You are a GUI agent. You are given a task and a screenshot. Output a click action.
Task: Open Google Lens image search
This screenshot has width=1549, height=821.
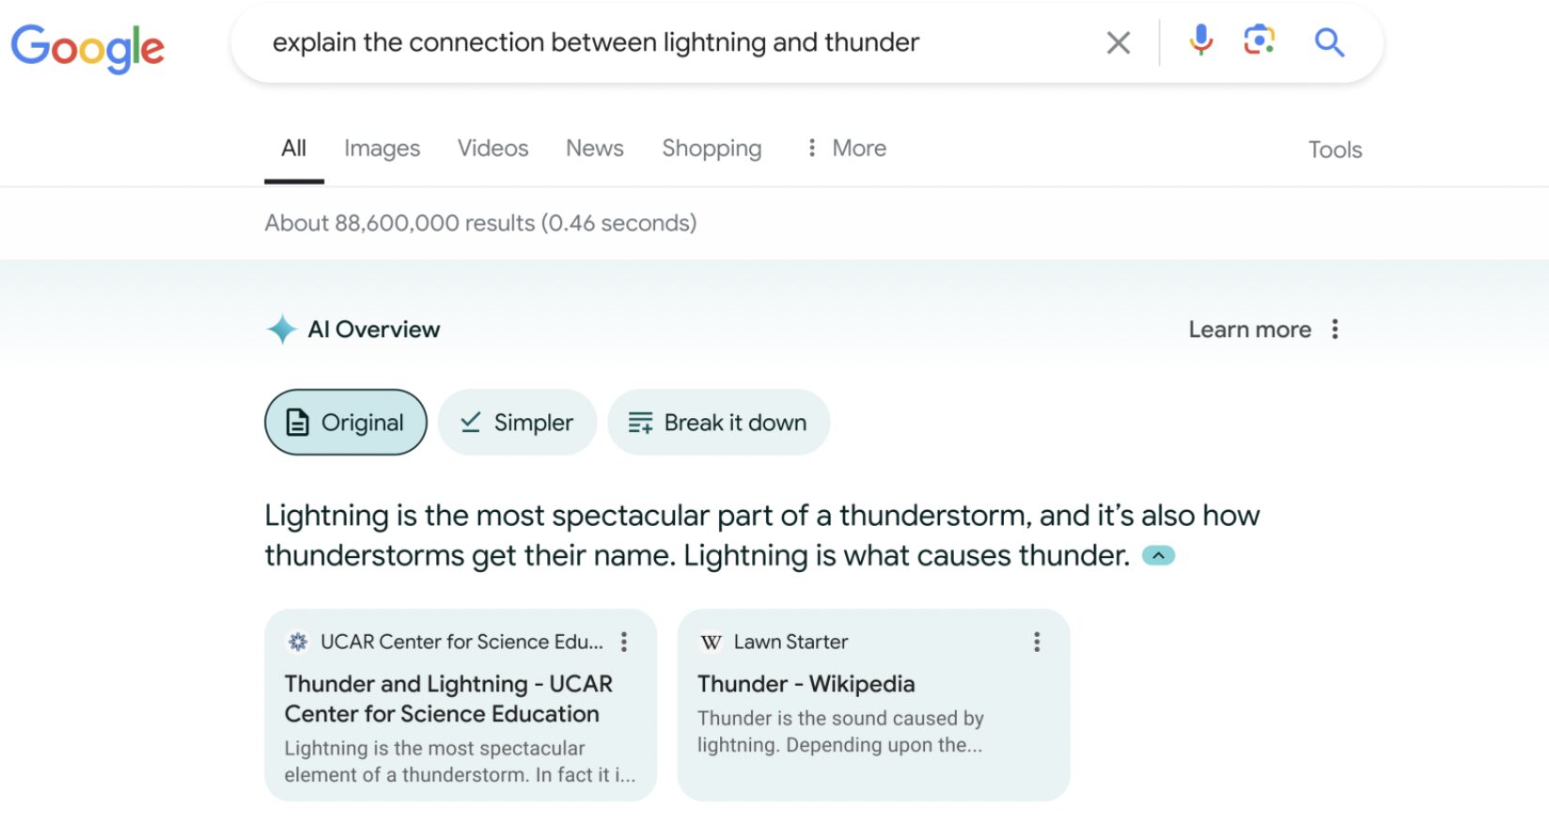coord(1259,41)
